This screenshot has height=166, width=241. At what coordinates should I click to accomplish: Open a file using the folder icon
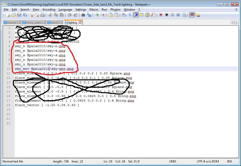pyautogui.click(x=13, y=15)
